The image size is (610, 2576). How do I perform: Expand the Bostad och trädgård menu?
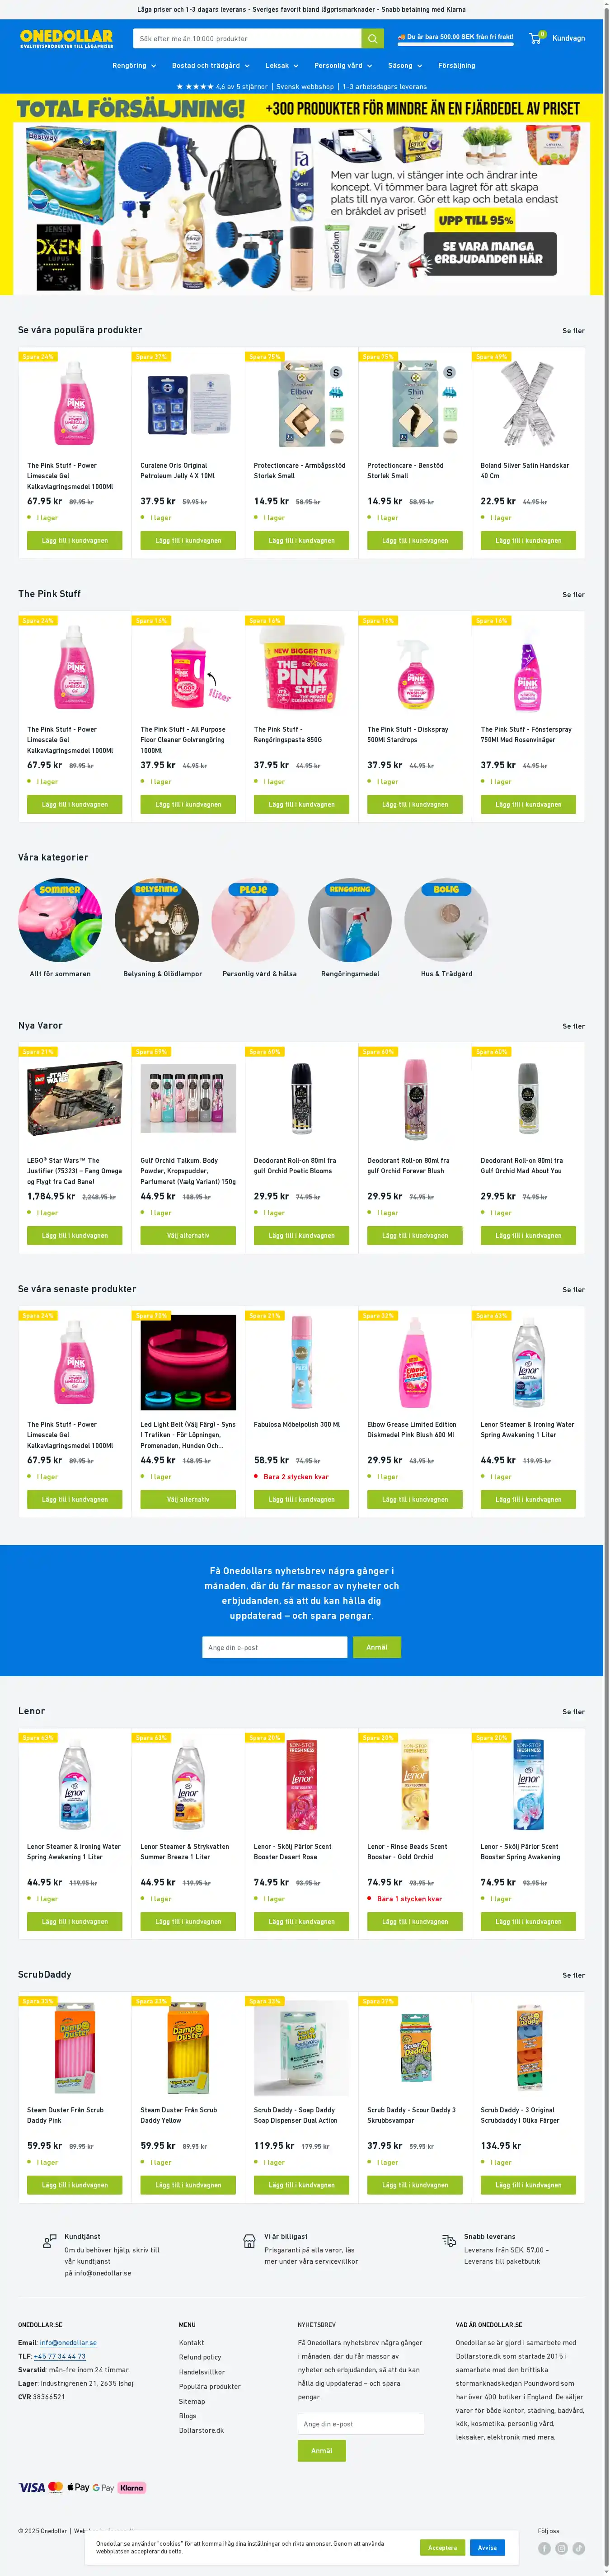[210, 65]
